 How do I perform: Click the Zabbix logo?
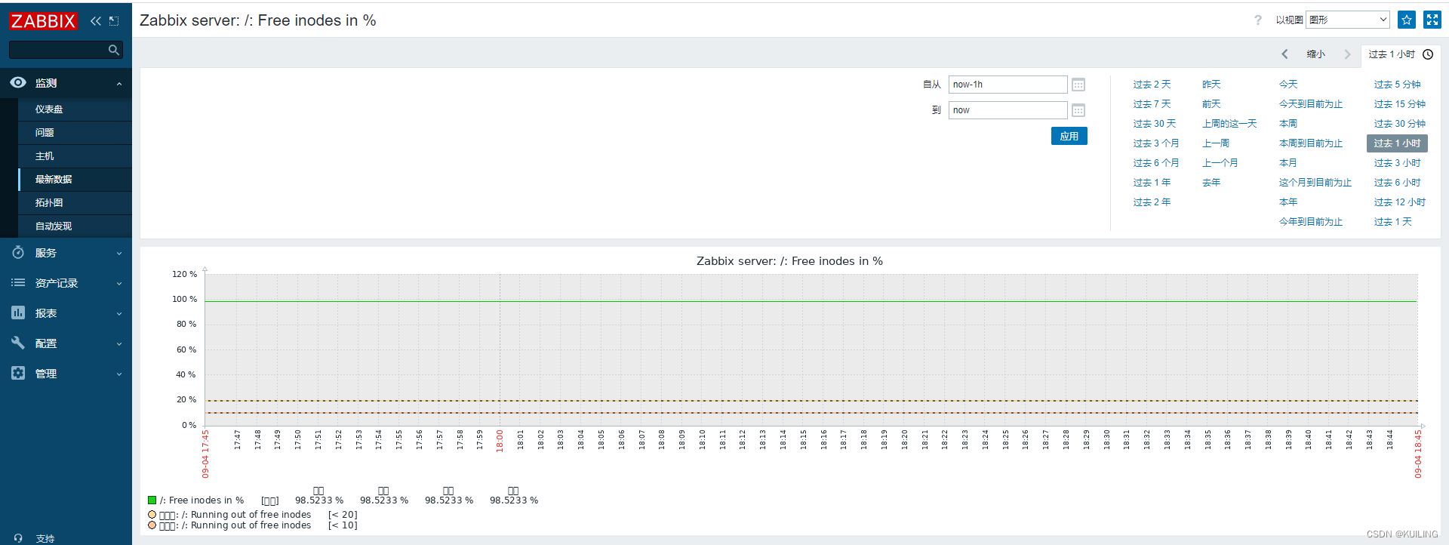(x=43, y=20)
